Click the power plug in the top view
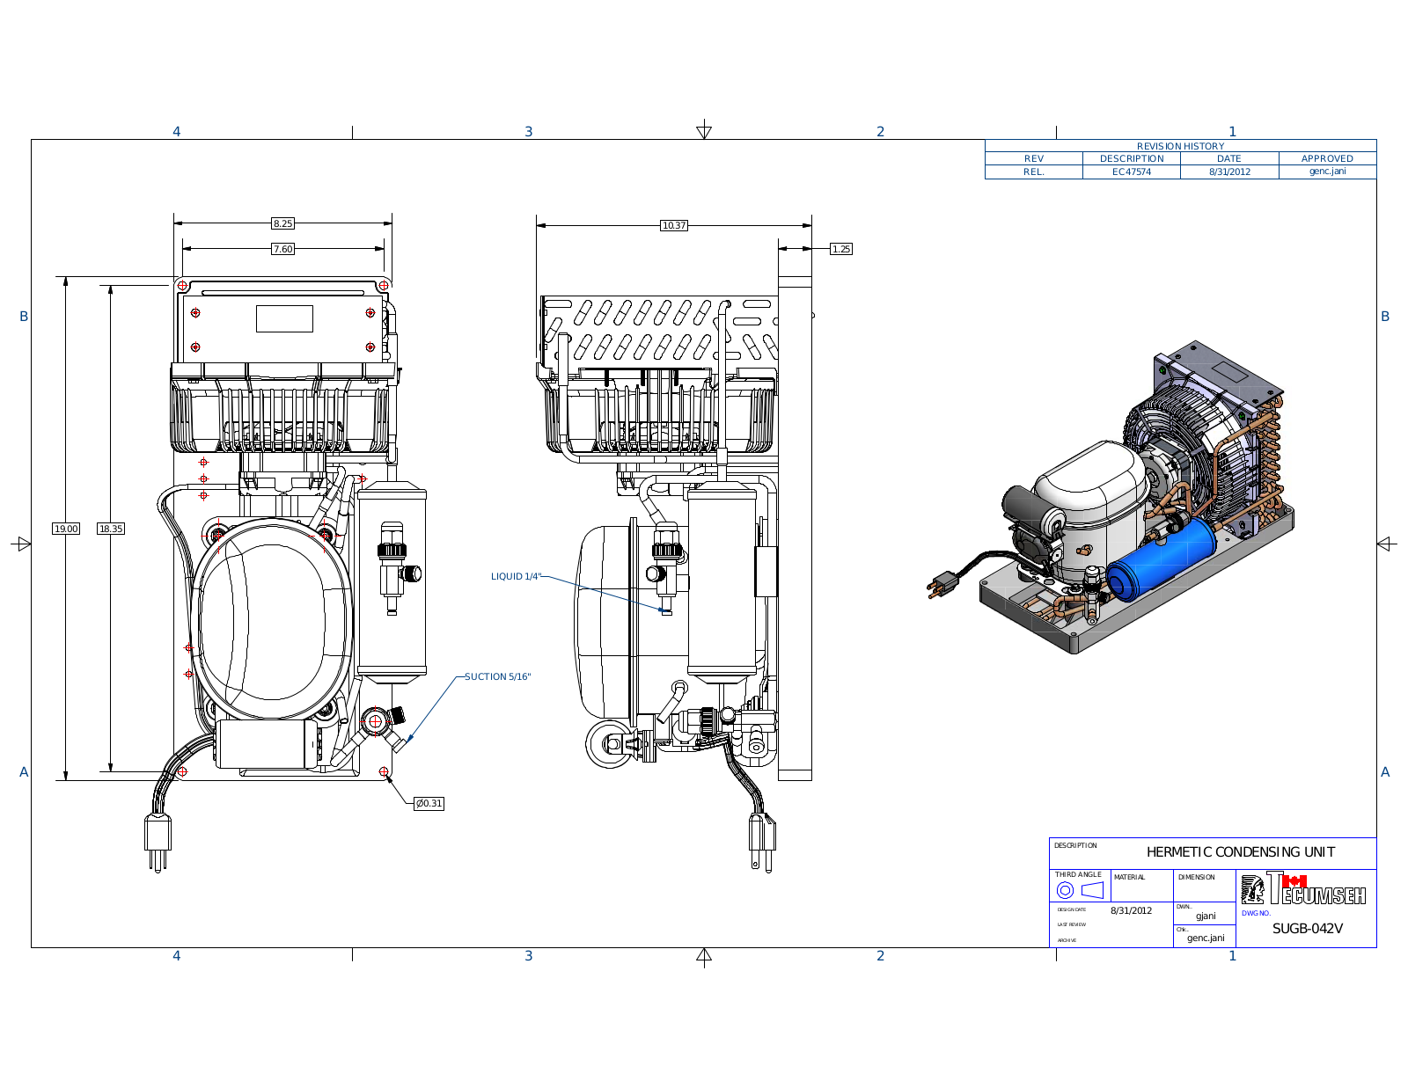The image size is (1408, 1088). pos(158,843)
